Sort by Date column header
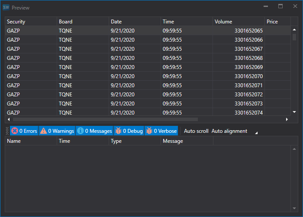The image size is (303, 217). pyautogui.click(x=135, y=22)
